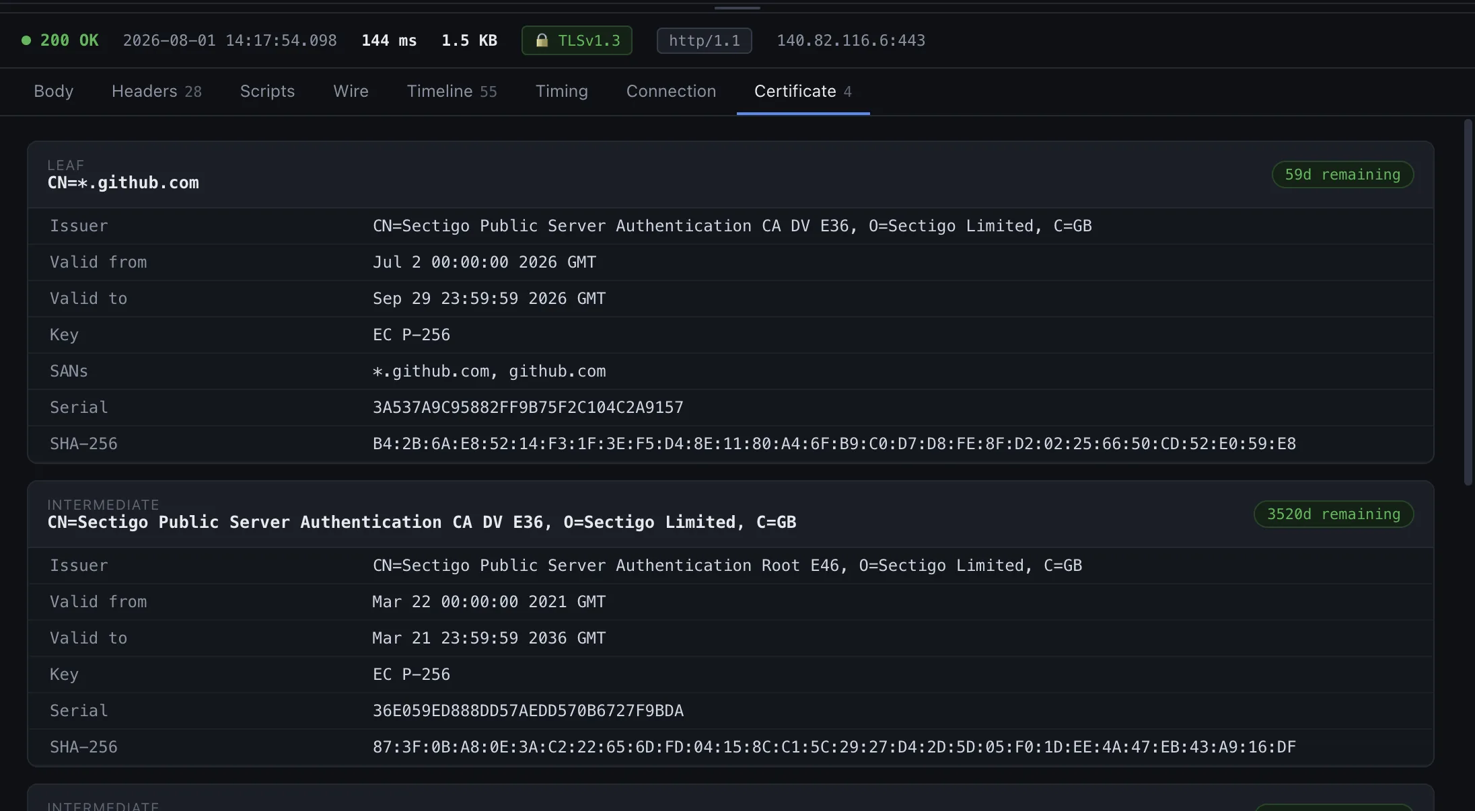Click the green 200 OK status dot
This screenshot has height=811, width=1475.
click(x=26, y=40)
